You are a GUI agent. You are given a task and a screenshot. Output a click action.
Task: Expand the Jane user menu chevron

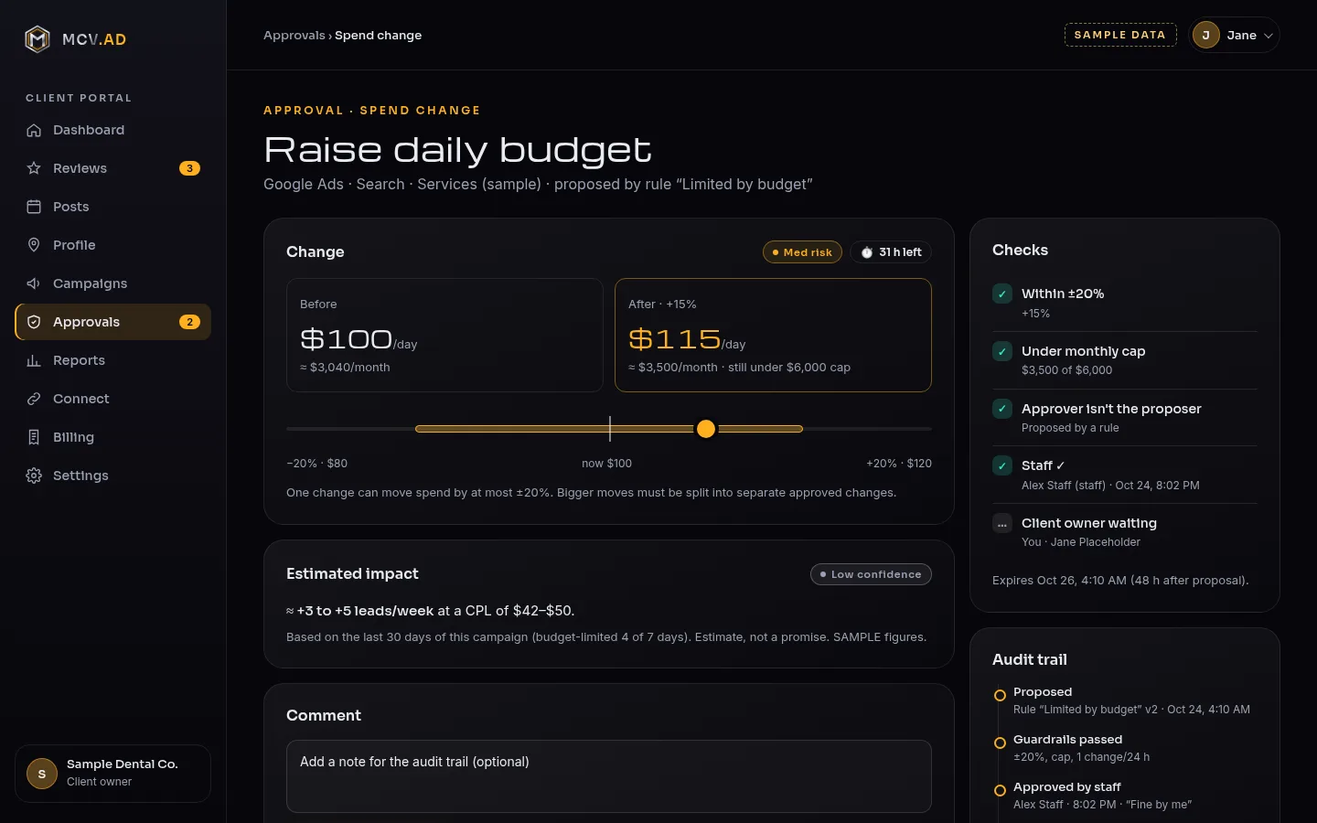[x=1269, y=36]
